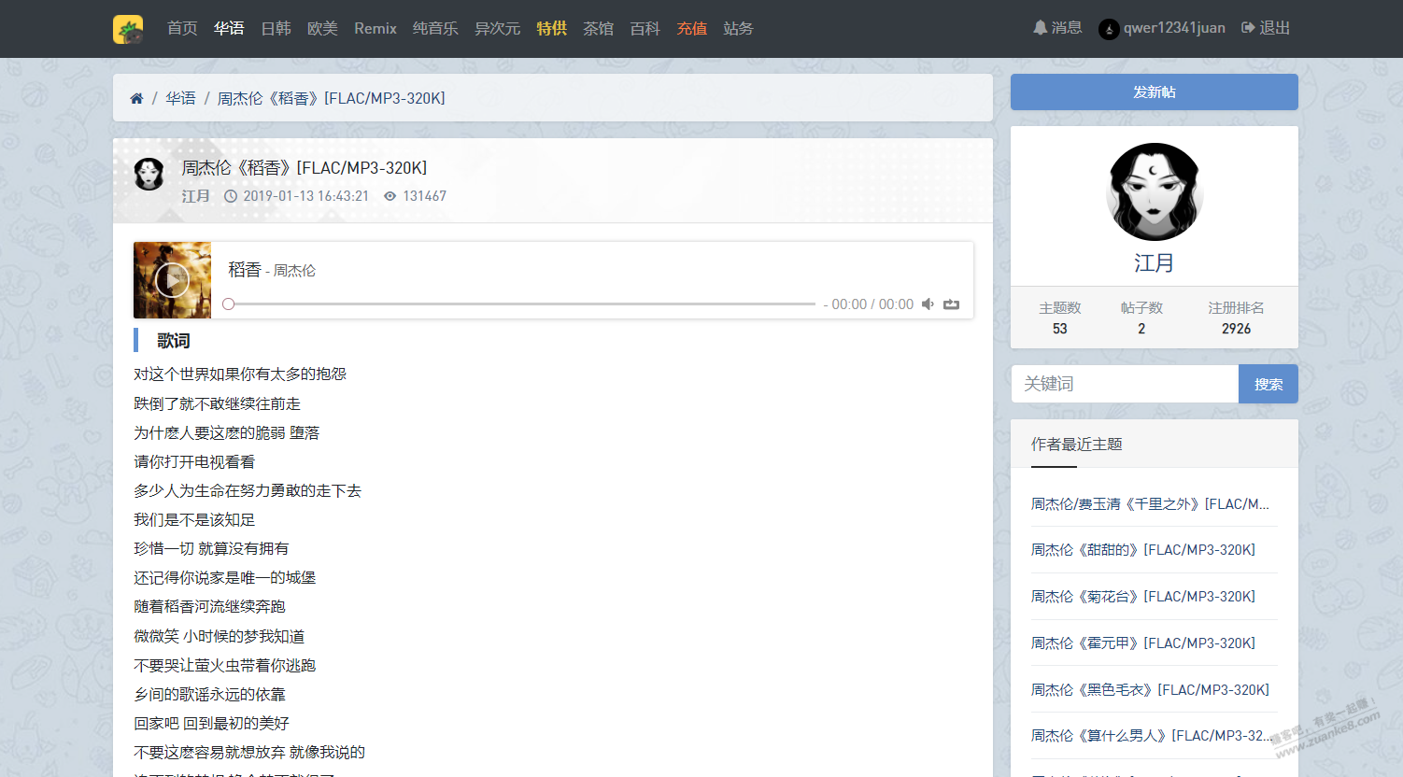Open 周杰伦《甜甜的》 topic
The width and height of the screenshot is (1403, 777).
[1143, 550]
